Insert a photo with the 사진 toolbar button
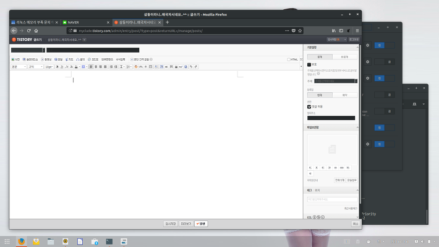Screen dimensions: 439x247 [x=15, y=59]
